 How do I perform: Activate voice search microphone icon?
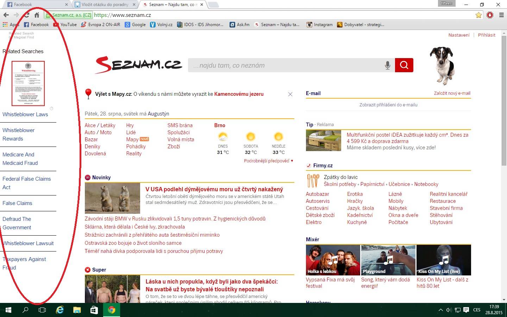(387, 65)
